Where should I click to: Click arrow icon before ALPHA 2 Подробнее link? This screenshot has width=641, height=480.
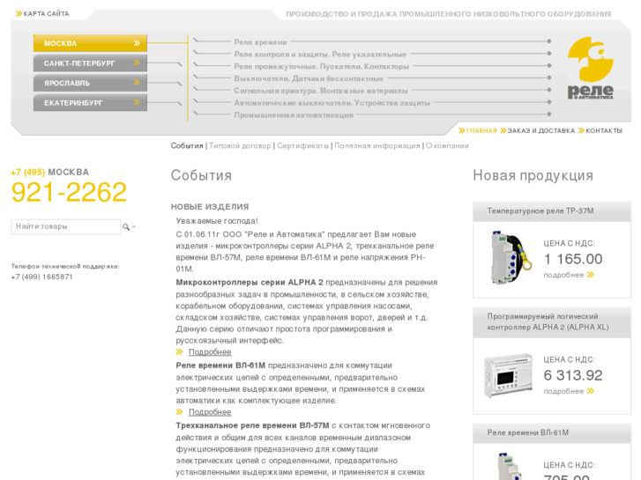click(x=179, y=351)
